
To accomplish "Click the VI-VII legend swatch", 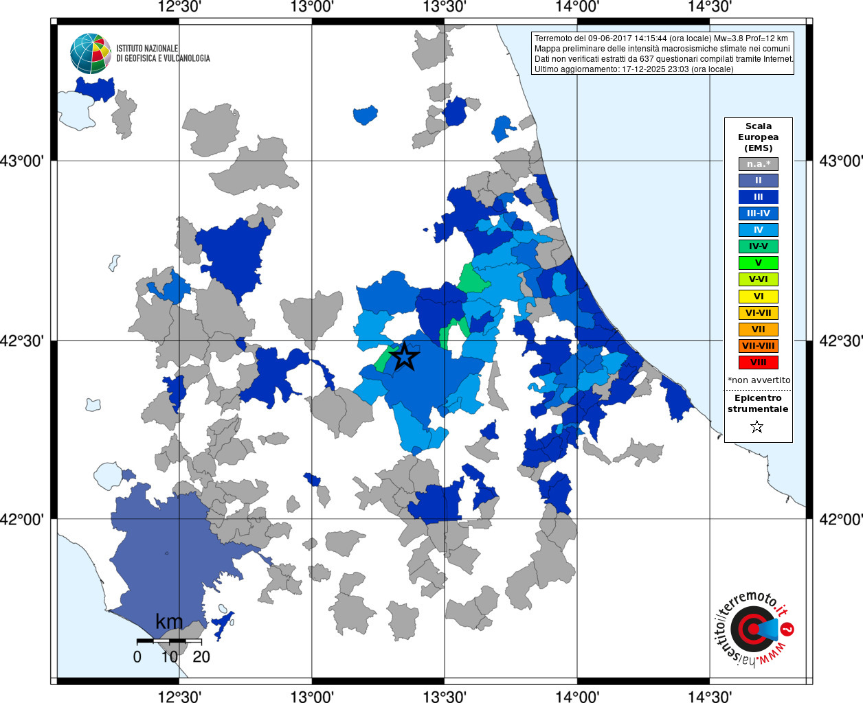I will (759, 313).
